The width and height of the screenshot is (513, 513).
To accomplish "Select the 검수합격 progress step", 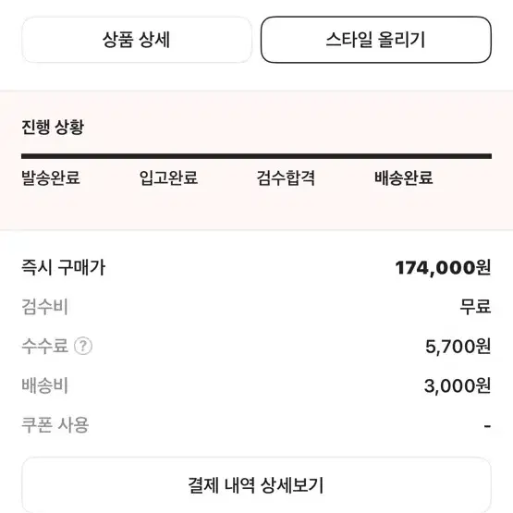I will pos(286,178).
